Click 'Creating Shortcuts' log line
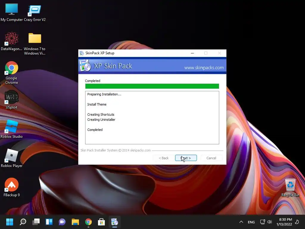 click(101, 114)
